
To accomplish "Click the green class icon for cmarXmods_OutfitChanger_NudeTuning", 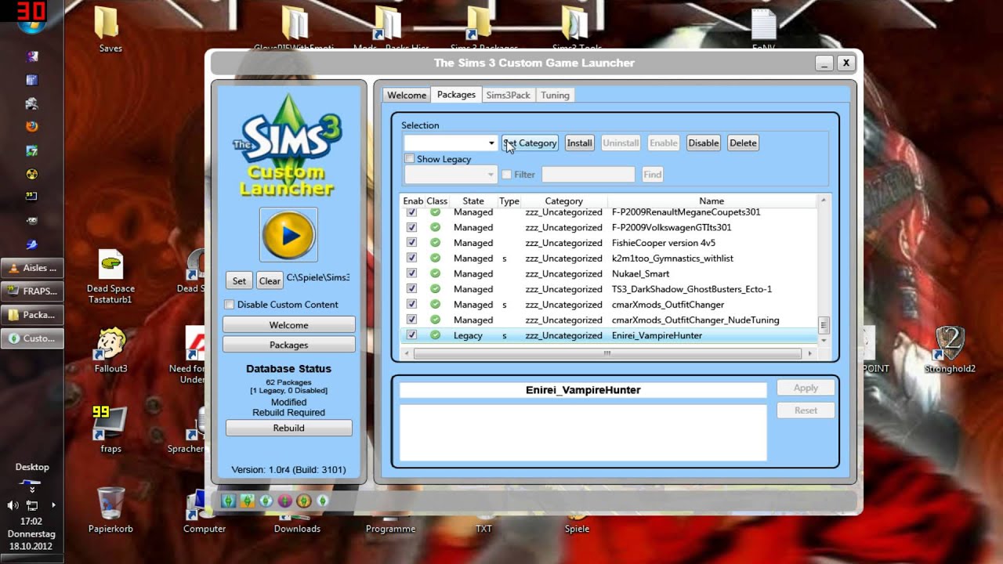I will point(435,320).
